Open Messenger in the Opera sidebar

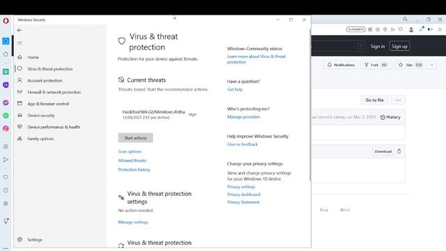pos(6,102)
